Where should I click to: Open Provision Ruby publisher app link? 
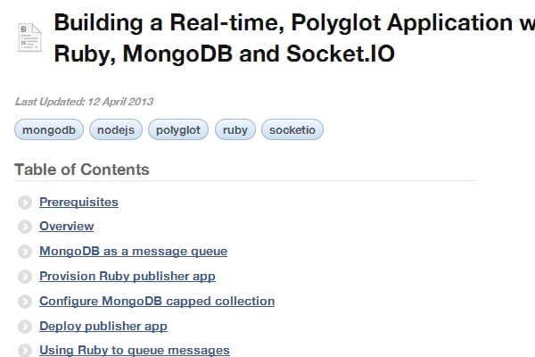click(127, 277)
